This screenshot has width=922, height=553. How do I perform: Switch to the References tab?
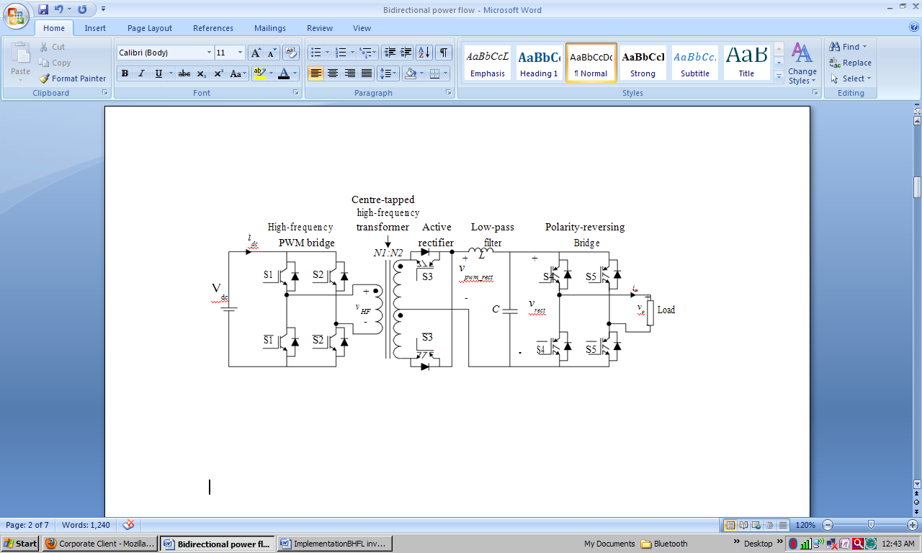[x=212, y=28]
